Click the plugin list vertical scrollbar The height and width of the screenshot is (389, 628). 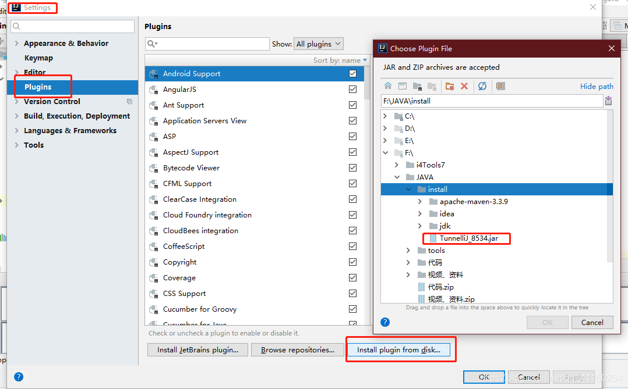point(367,83)
